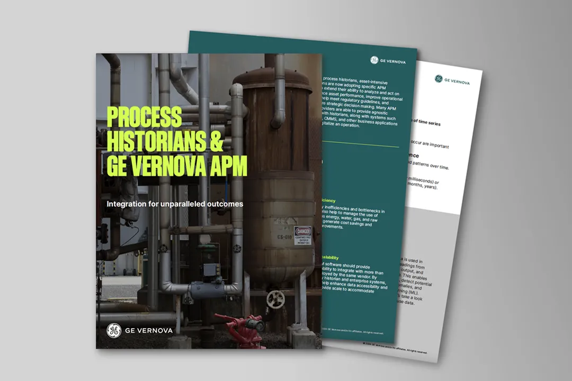Click the red DANGER sign on the tank

[x=303, y=235]
